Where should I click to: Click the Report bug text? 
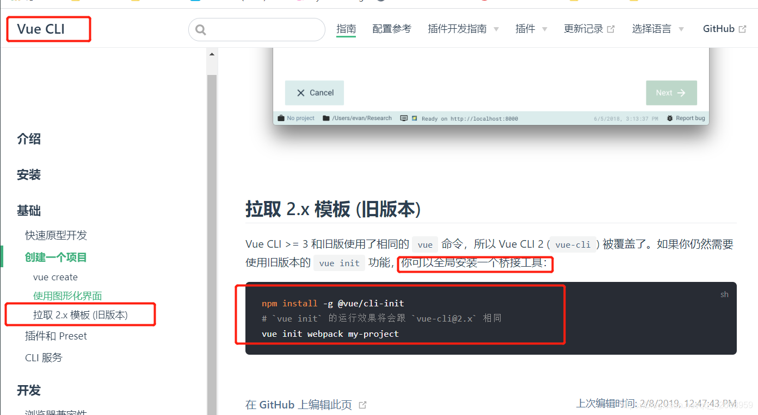tap(691, 118)
